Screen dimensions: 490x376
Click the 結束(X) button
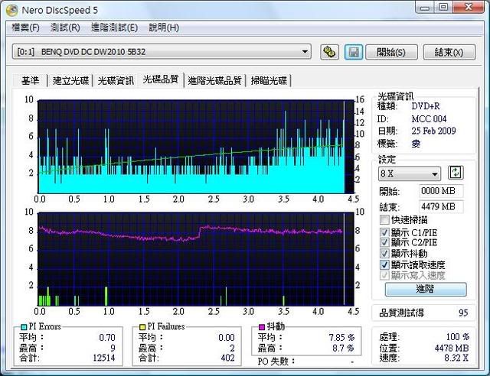point(449,52)
